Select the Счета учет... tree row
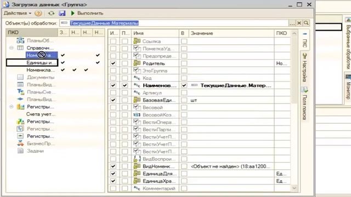This screenshot has width=351, height=197. coord(41,114)
